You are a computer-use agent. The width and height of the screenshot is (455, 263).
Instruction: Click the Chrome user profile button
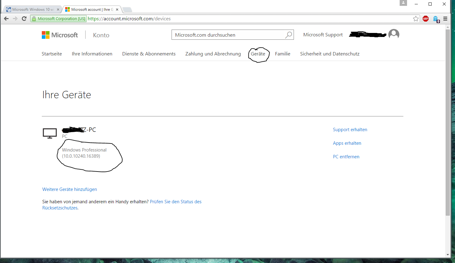(x=403, y=3)
